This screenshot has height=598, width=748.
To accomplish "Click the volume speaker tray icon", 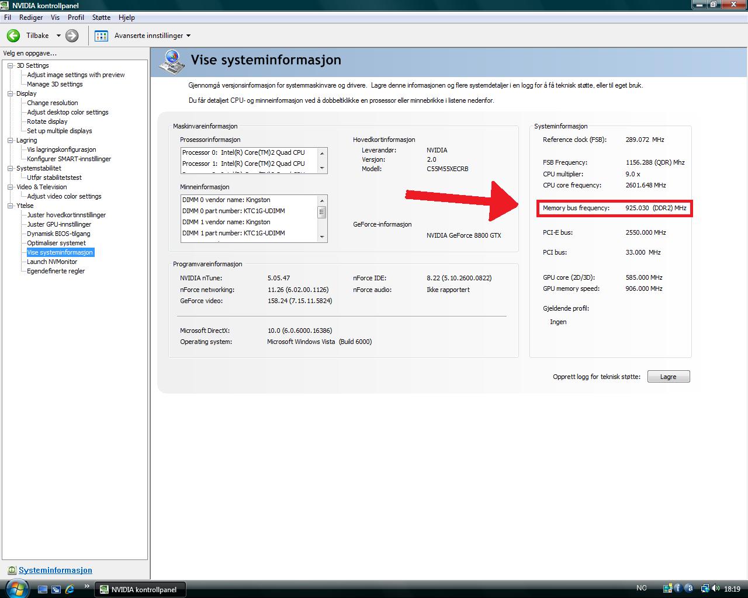I will 716,589.
